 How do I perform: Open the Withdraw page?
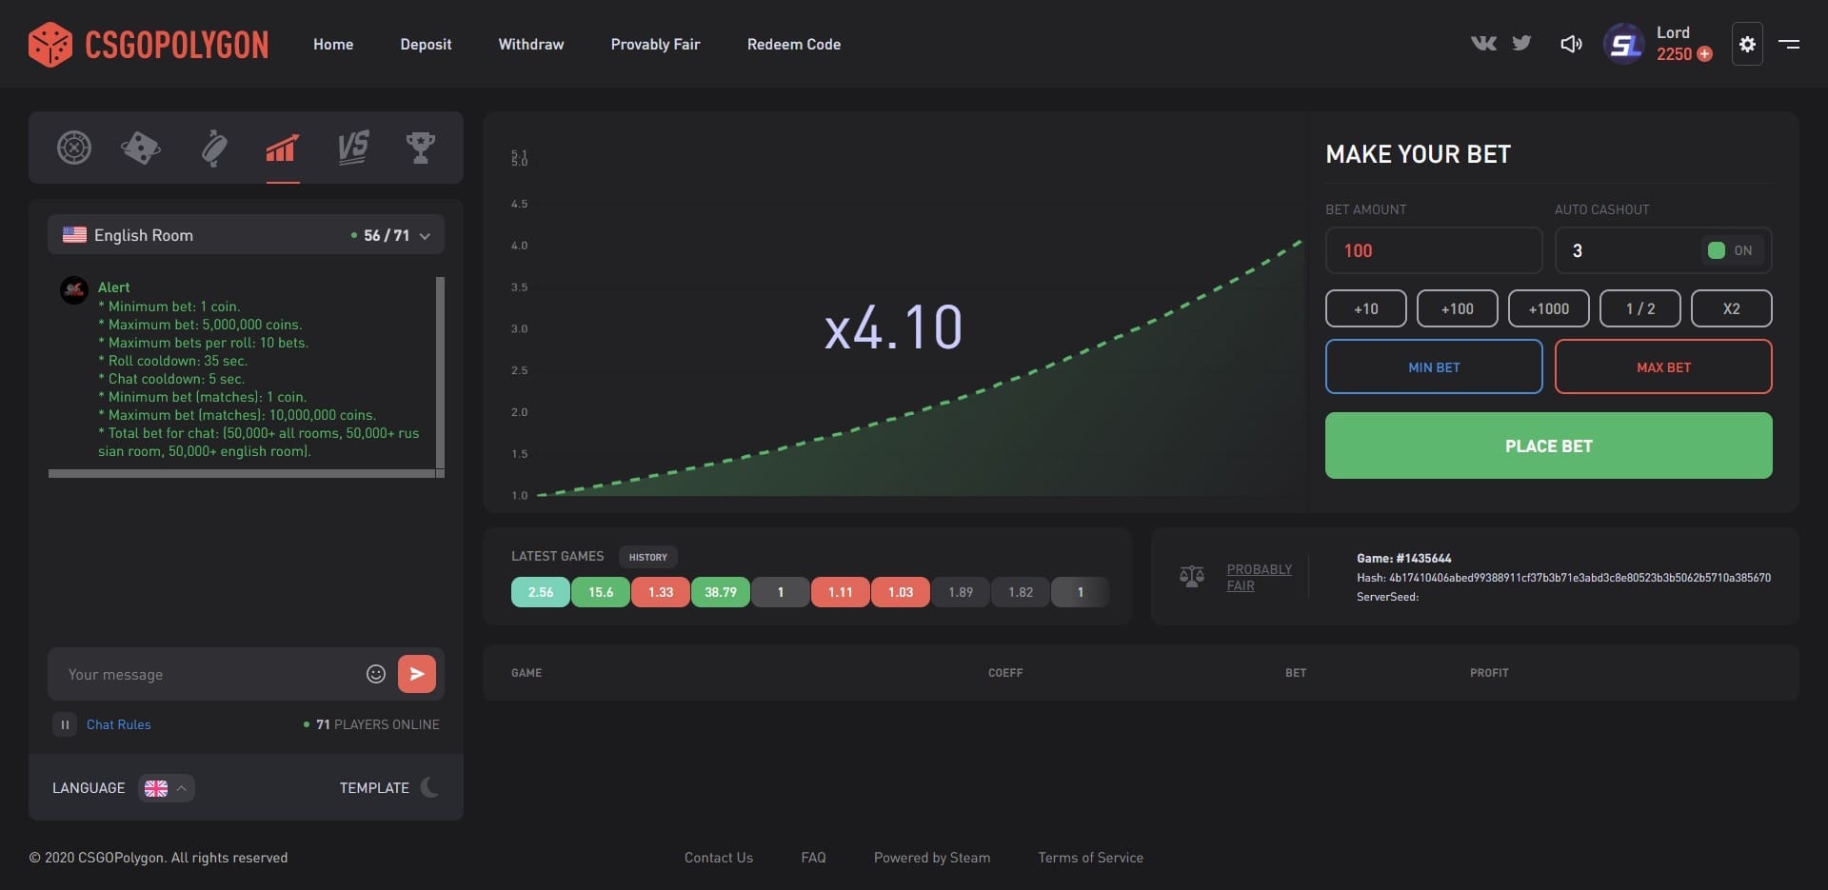coord(531,44)
